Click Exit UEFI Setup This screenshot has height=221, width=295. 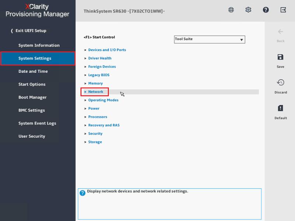31,31
